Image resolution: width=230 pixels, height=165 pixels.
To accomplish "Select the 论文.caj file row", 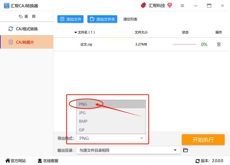I will [142, 44].
